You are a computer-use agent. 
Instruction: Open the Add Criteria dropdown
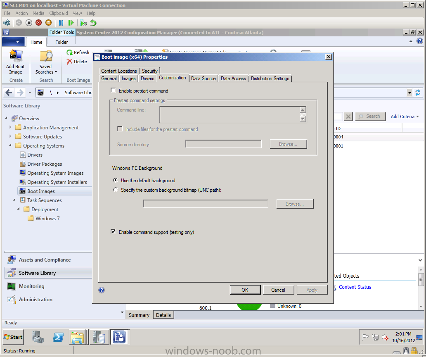[x=405, y=117]
